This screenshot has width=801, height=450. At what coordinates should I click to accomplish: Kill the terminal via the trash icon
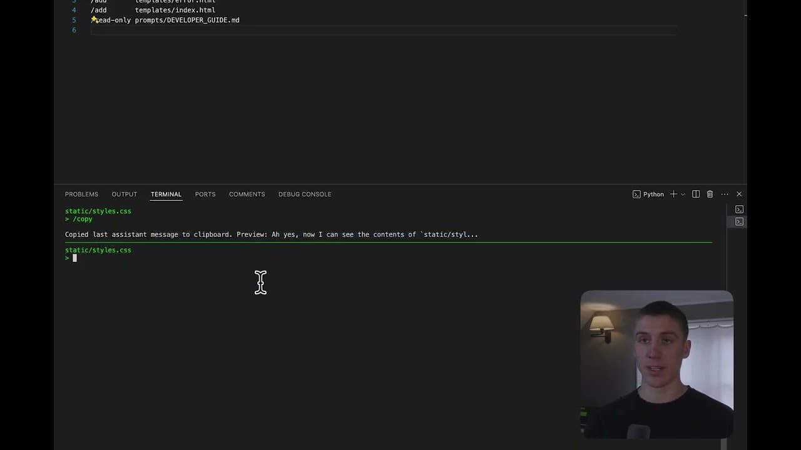pos(710,194)
